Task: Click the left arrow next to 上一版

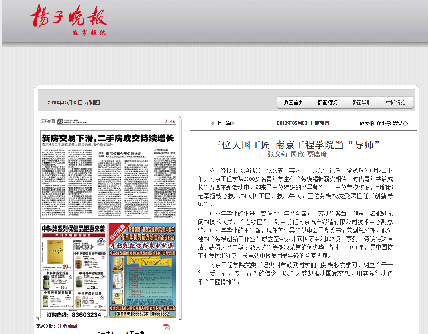Action: click(x=112, y=333)
